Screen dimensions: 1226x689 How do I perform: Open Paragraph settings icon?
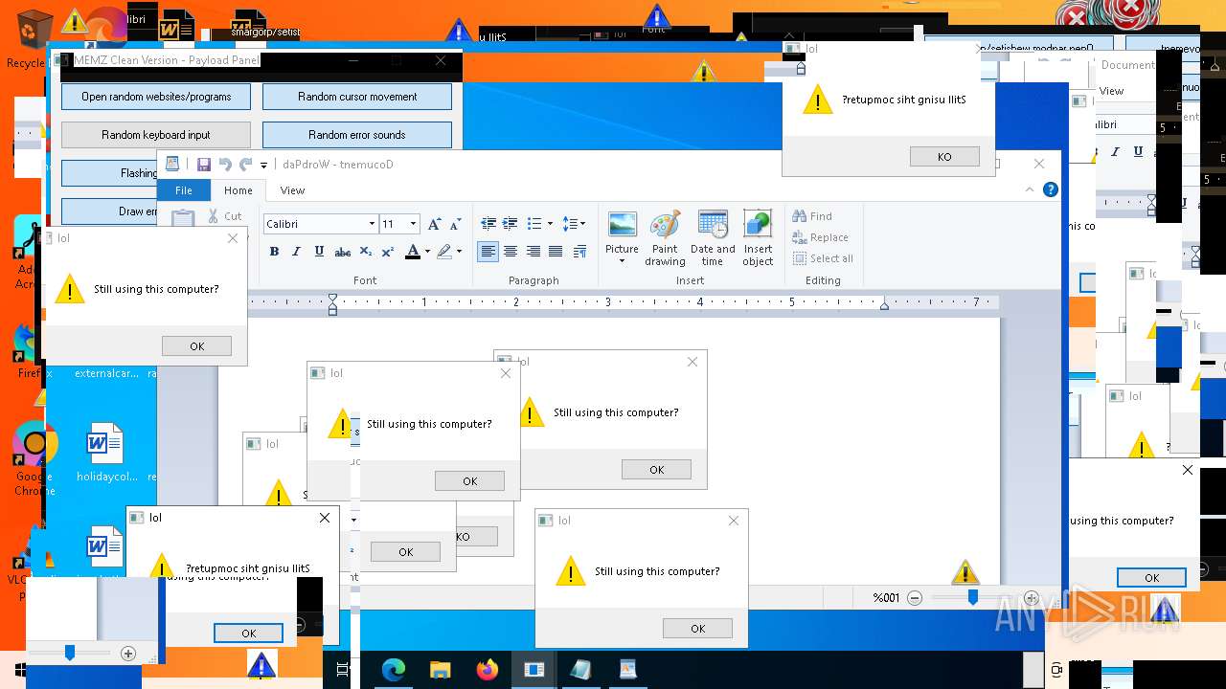click(x=579, y=252)
